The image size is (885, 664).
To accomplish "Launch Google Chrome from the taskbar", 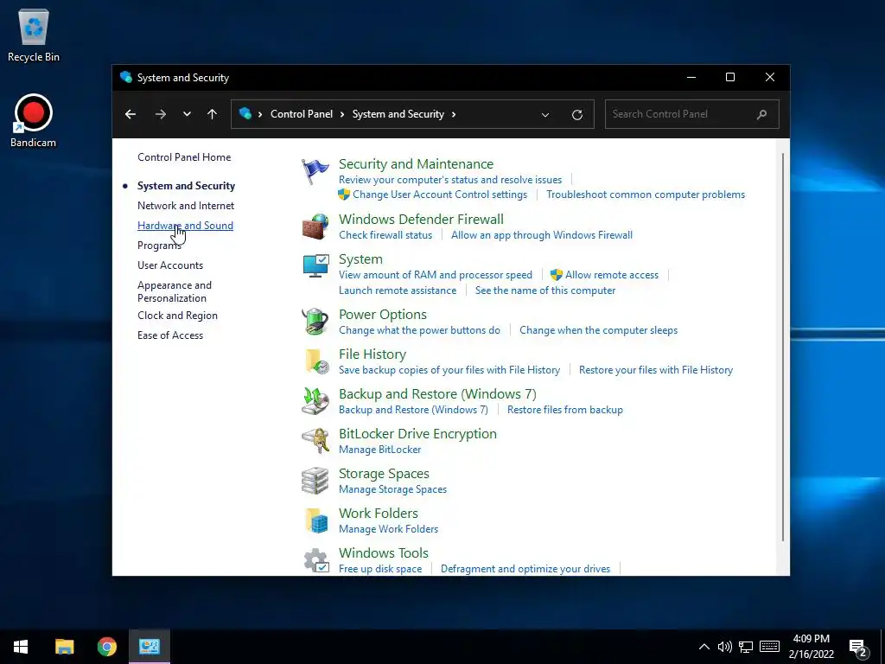I will 106,647.
